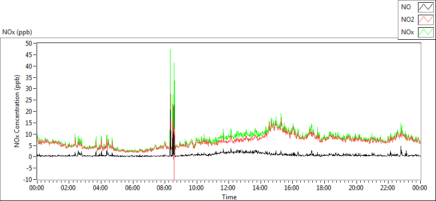The height and width of the screenshot is (201, 436).
Task: Click the NOx green line sample icon
Action: (426, 33)
